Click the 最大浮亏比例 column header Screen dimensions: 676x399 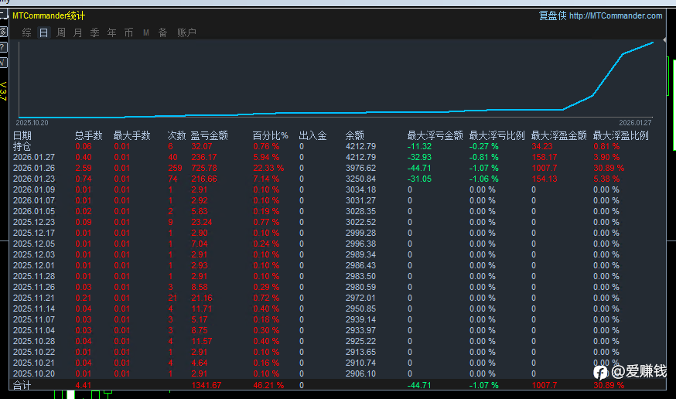pyautogui.click(x=497, y=136)
